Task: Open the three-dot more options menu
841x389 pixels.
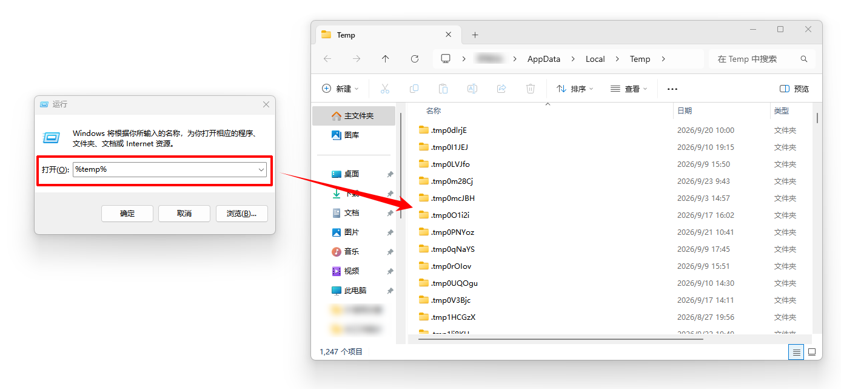Action: (672, 89)
